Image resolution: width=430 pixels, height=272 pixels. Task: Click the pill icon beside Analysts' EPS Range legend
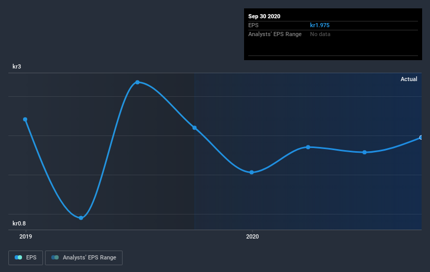[55, 257]
